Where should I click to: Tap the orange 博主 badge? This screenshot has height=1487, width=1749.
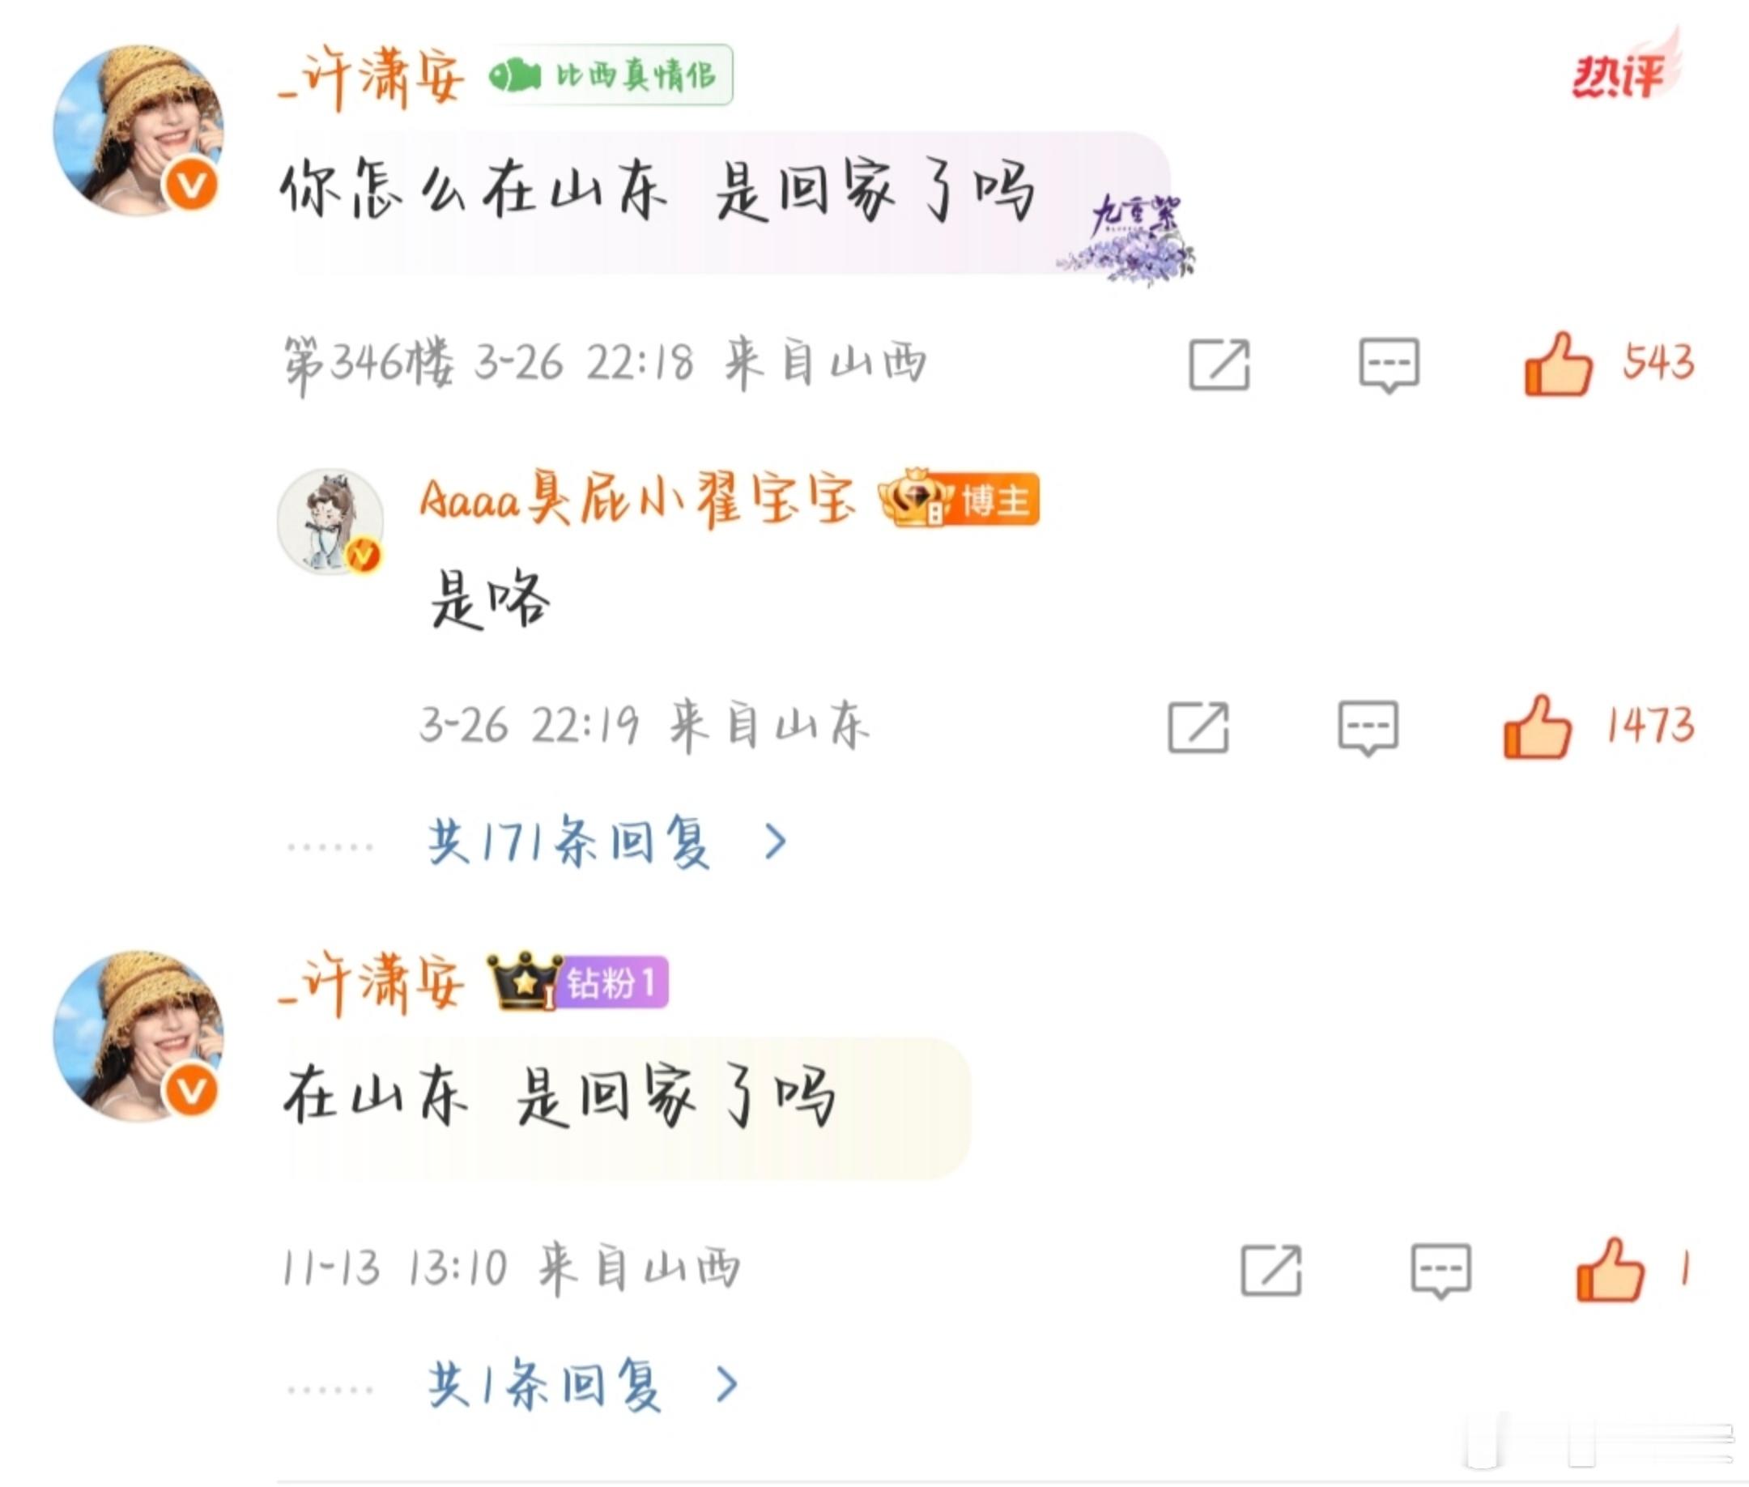[959, 499]
